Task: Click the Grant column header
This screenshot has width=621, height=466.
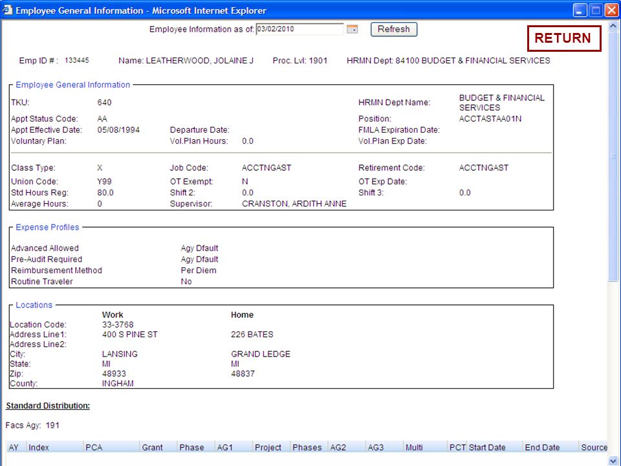Action: pyautogui.click(x=158, y=447)
